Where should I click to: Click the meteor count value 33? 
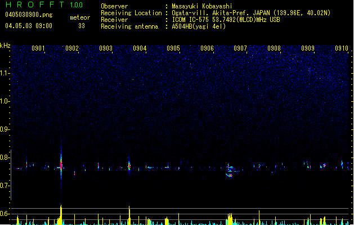[82, 26]
